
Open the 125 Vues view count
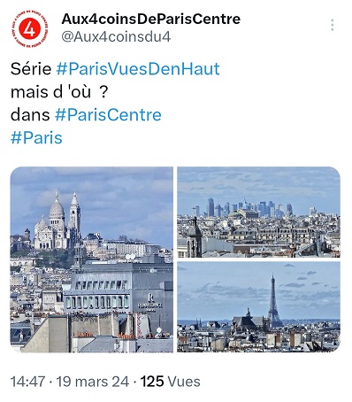coord(171,382)
